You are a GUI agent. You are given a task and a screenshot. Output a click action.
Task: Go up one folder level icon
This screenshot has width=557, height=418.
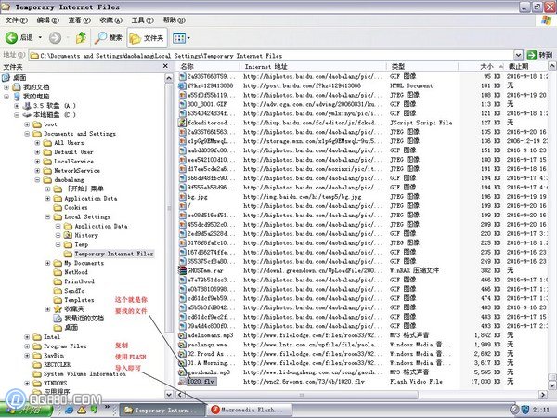82,38
